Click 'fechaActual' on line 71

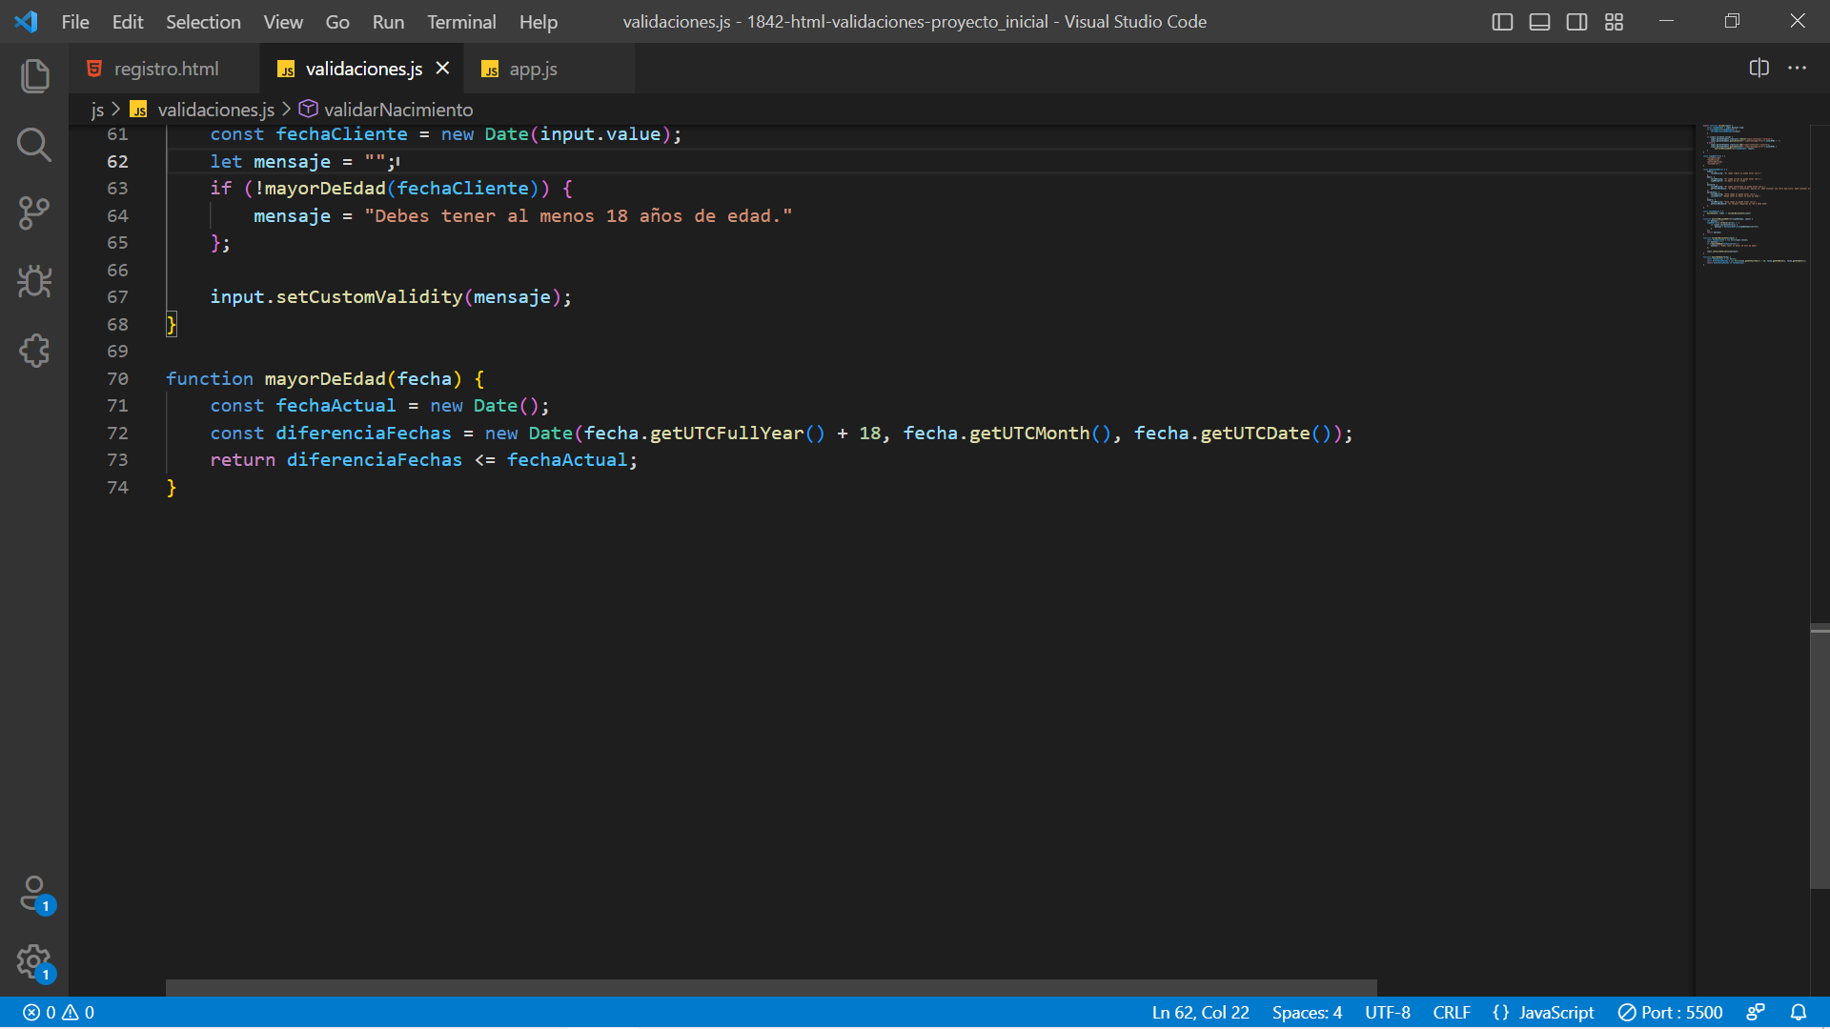tap(335, 405)
